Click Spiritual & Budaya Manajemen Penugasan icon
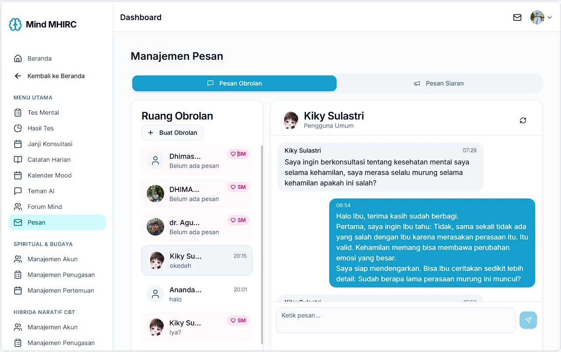Screen dimensions: 561x352 point(18,275)
